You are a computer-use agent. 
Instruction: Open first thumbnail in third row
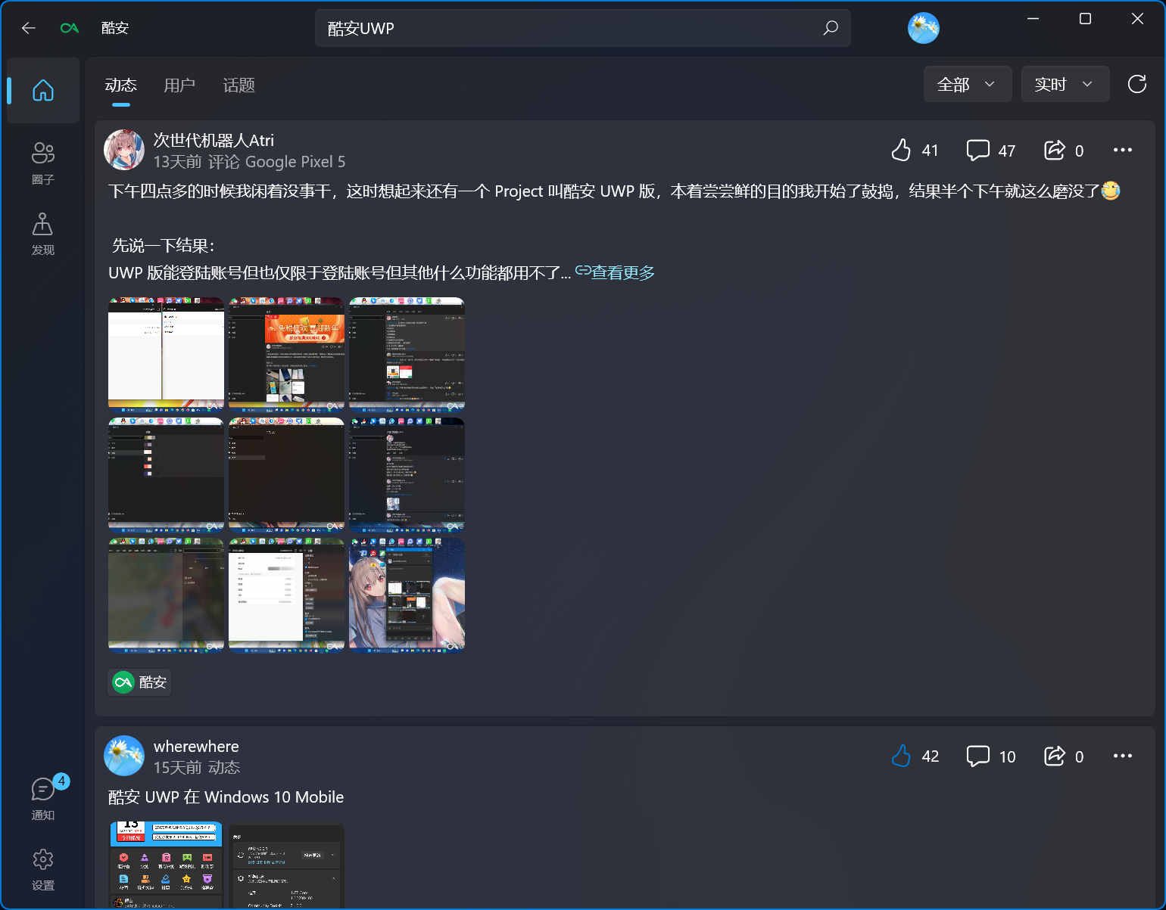167,595
